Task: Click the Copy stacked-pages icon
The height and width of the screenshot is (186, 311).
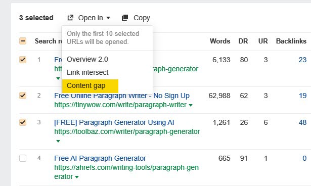Action: pos(125,18)
